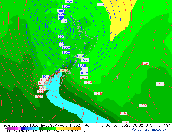This screenshot has height=132, width=172.
Task: Click the map title 'Thickness 850/1000 hPa/SLP/Height 850 hPa'
Action: 44,126
